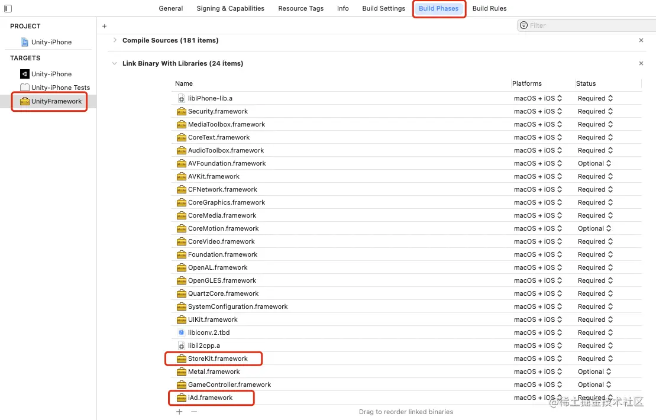This screenshot has height=420, width=656.
Task: Select the OpenAL.framework icon
Action: (181, 267)
